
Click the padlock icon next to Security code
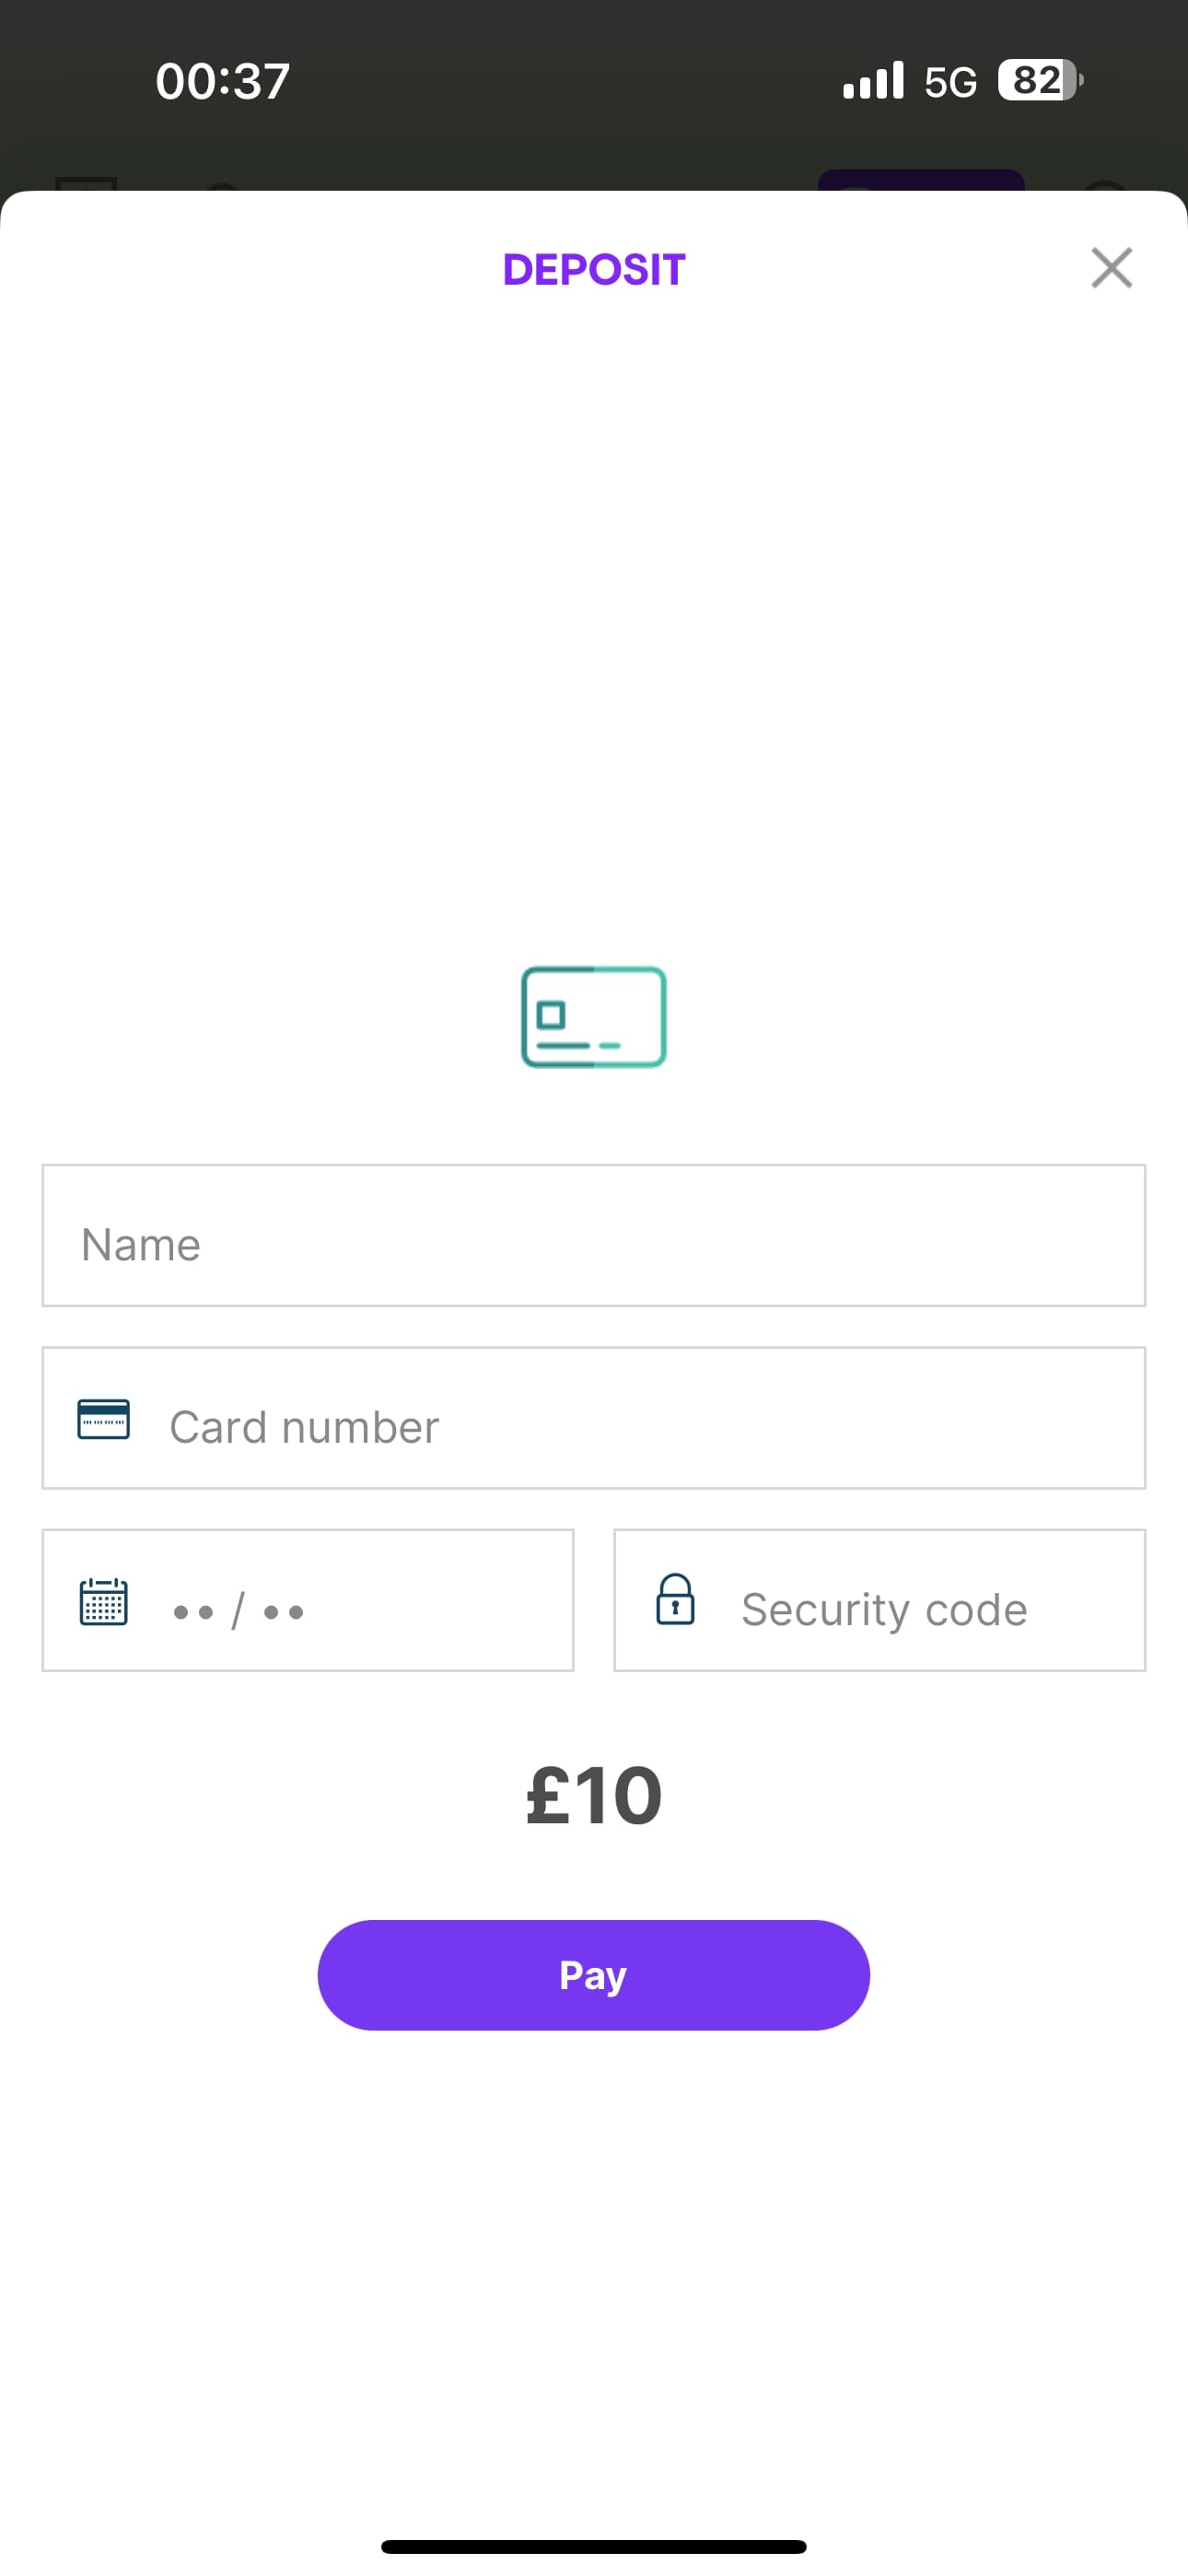[x=675, y=1599]
